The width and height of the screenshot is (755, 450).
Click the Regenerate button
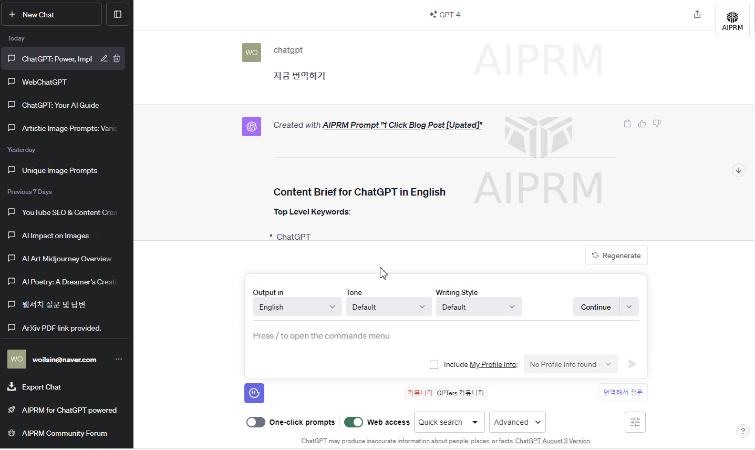pos(616,255)
